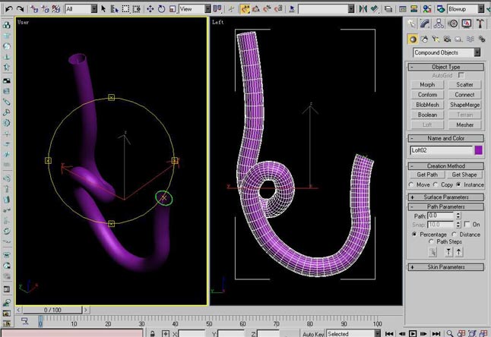Click the Get Shape button
Viewport: 491px width, 337px height.
[464, 175]
